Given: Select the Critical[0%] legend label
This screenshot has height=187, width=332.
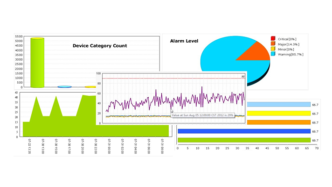Looking at the screenshot, I should (287, 39).
